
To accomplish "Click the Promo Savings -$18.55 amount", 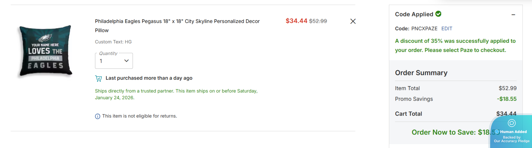I will tap(507, 99).
